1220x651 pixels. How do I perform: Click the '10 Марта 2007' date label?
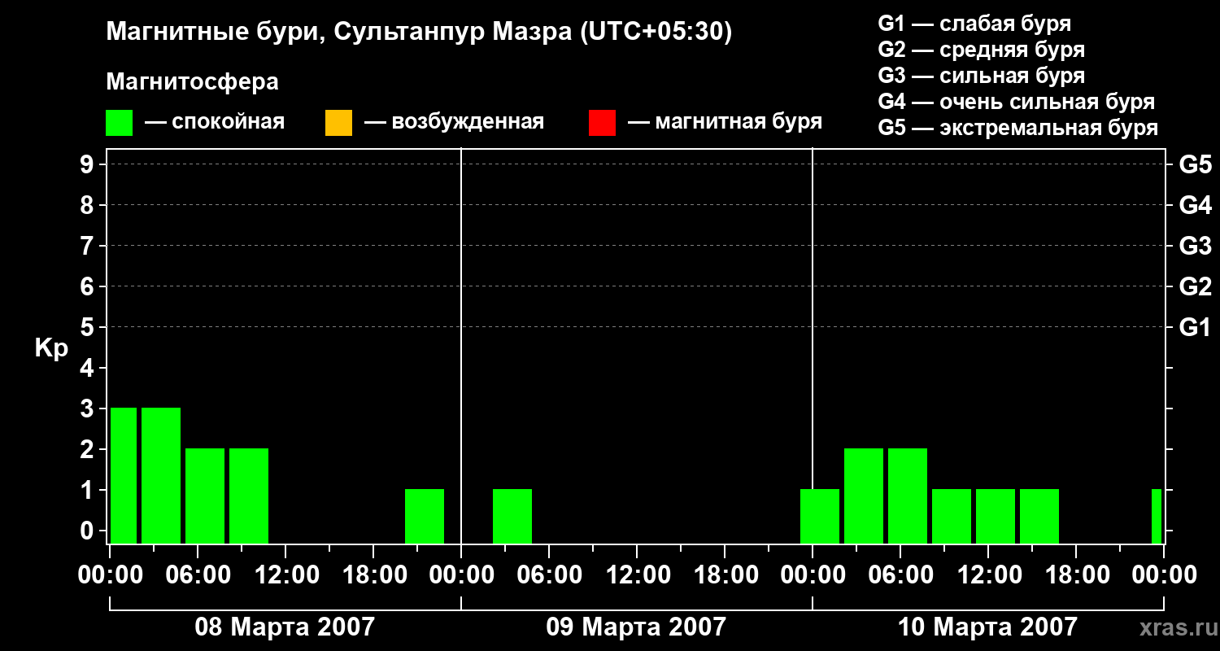click(x=987, y=627)
